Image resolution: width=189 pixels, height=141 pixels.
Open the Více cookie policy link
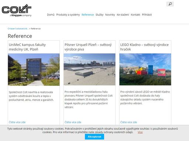140,132
